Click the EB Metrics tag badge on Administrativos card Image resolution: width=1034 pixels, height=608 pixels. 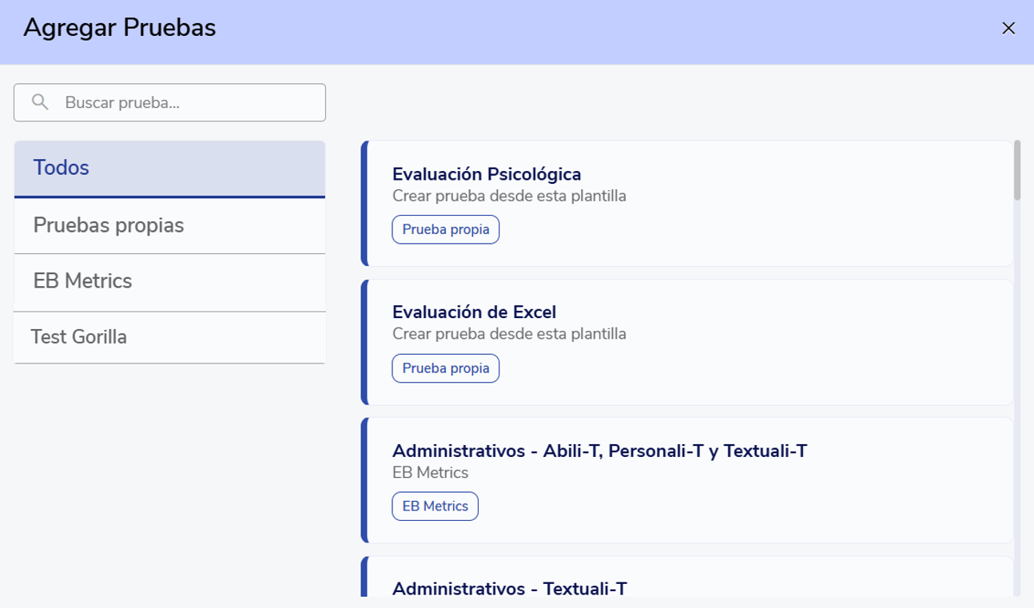pyautogui.click(x=435, y=507)
